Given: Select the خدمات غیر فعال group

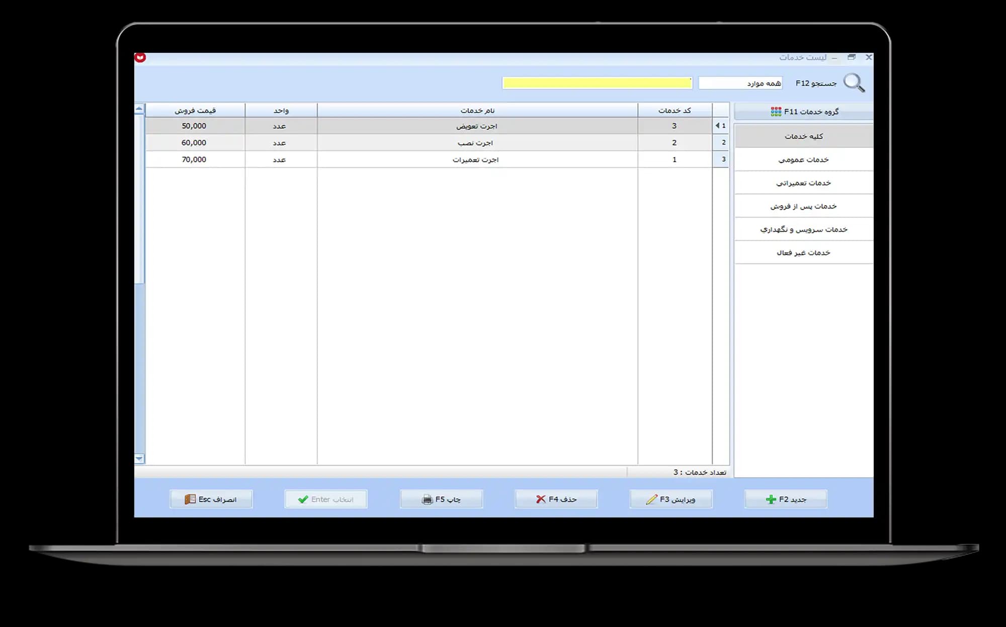Looking at the screenshot, I should point(804,252).
